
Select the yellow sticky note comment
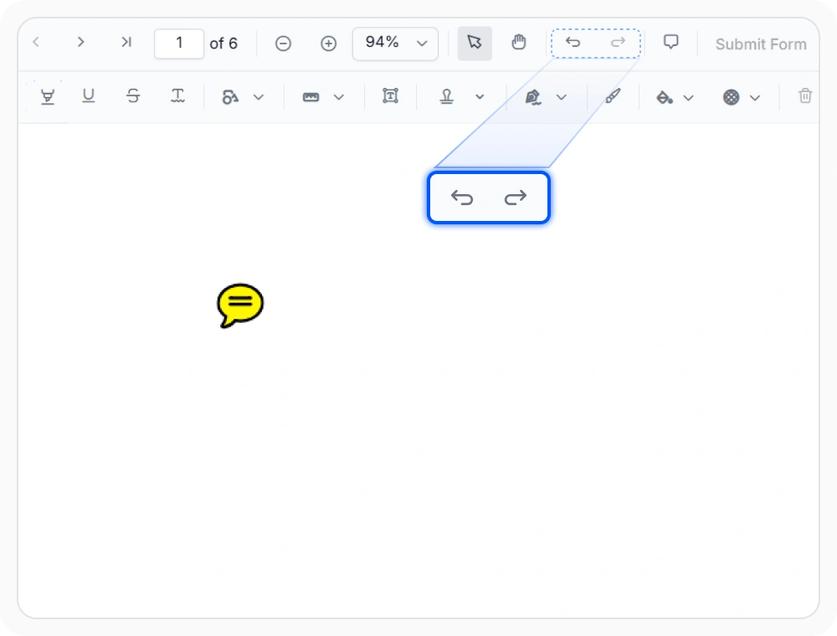240,305
